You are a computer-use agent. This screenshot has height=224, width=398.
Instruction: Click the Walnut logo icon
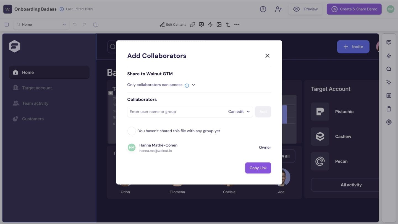pyautogui.click(x=8, y=9)
